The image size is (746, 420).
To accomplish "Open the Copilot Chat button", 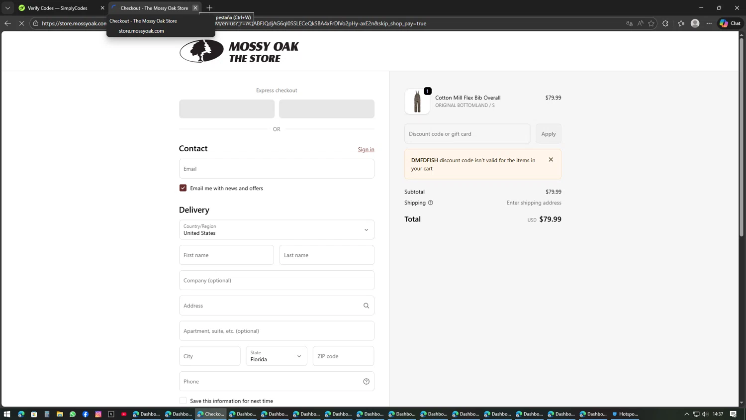I will click(x=730, y=23).
